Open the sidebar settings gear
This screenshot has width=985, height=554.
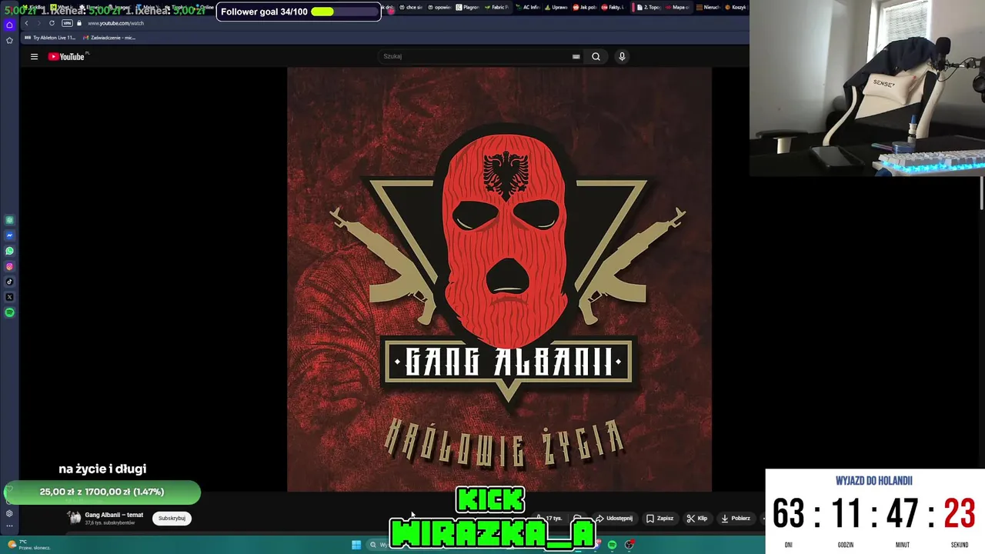(x=9, y=513)
